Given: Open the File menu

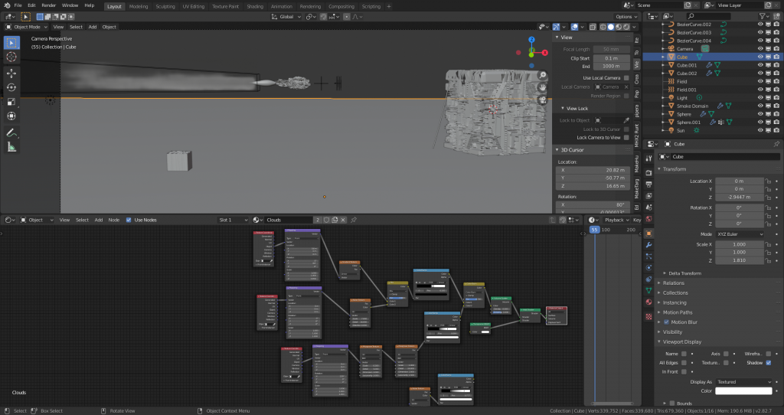Looking at the screenshot, I should coord(18,5).
